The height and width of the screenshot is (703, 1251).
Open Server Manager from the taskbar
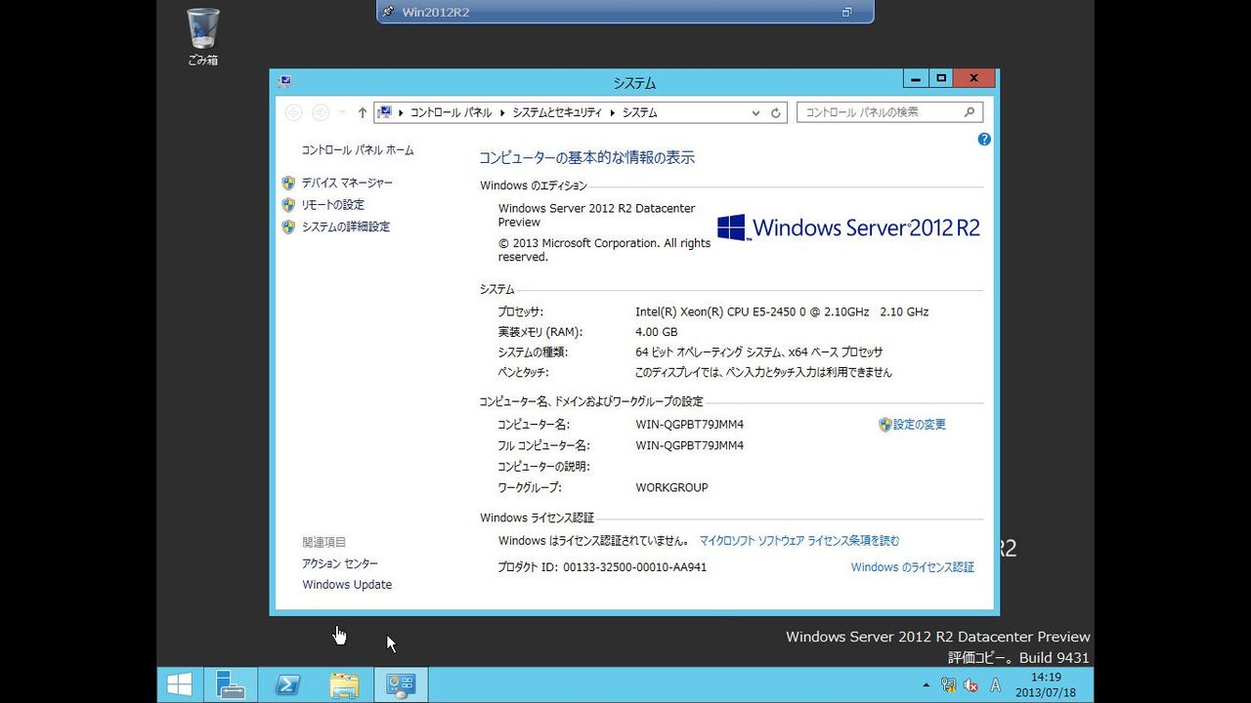231,684
